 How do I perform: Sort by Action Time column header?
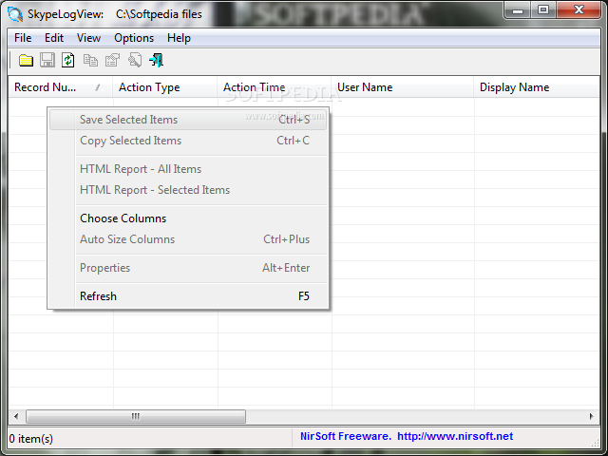pos(275,87)
